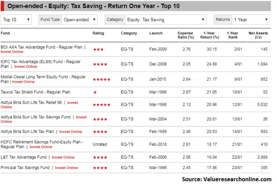Click Invest Online for BOI AXA Tax Advantage
Viewport: 277px width, 192px height.
[12, 52]
